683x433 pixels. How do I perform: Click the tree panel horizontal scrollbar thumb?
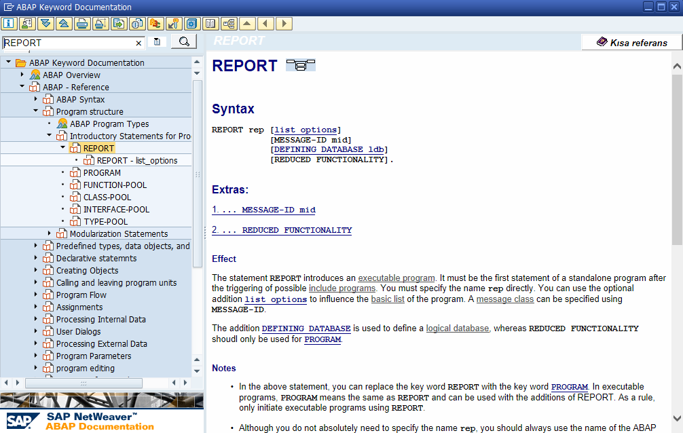[84, 383]
